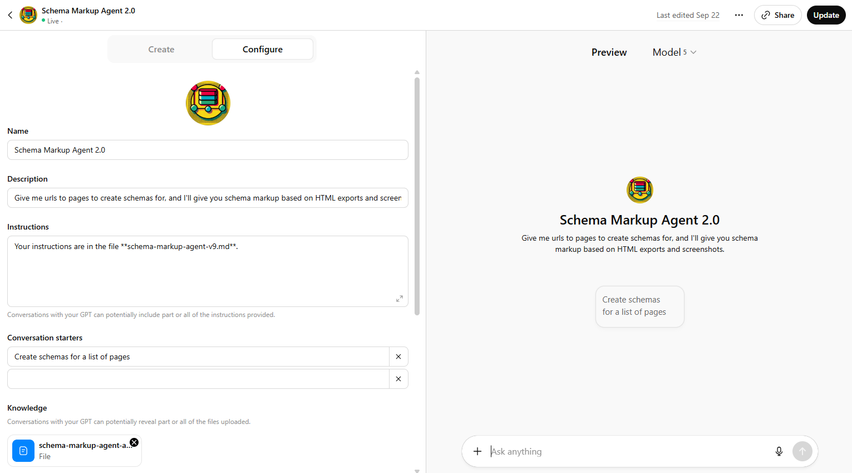Screen dimensions: 852x473
Task: Click the Update button to publish changes
Action: click(x=826, y=15)
